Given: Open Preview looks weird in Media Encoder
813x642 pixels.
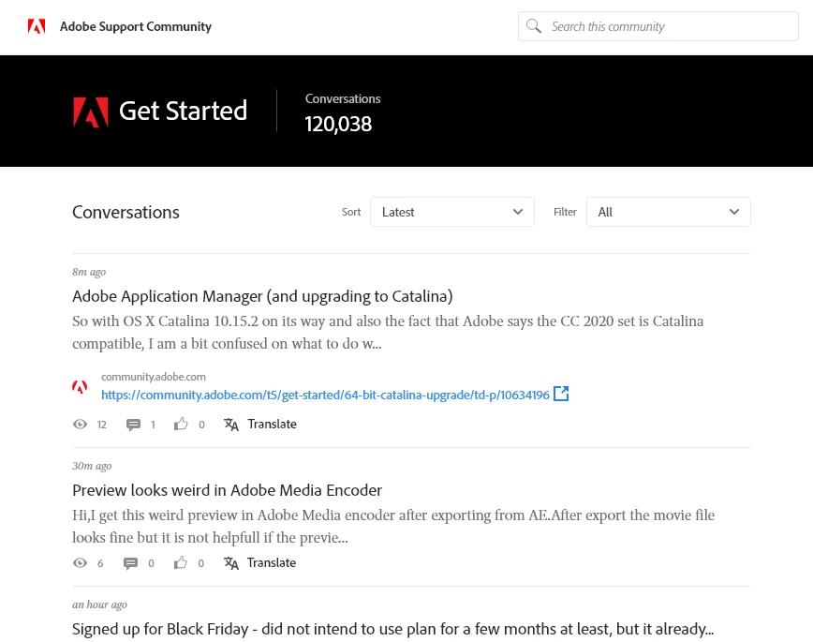Looking at the screenshot, I should coord(227,490).
